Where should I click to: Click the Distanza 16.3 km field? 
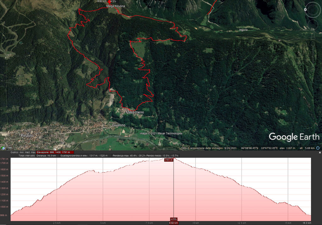(46, 156)
